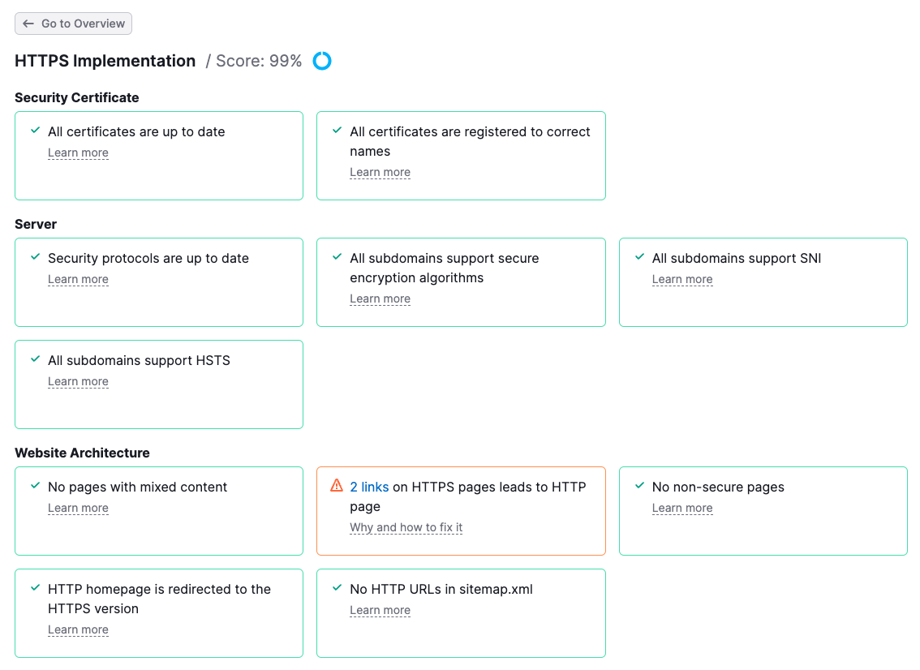Open Learn more under subdomains support SNI
The image size is (920, 670).
click(682, 279)
